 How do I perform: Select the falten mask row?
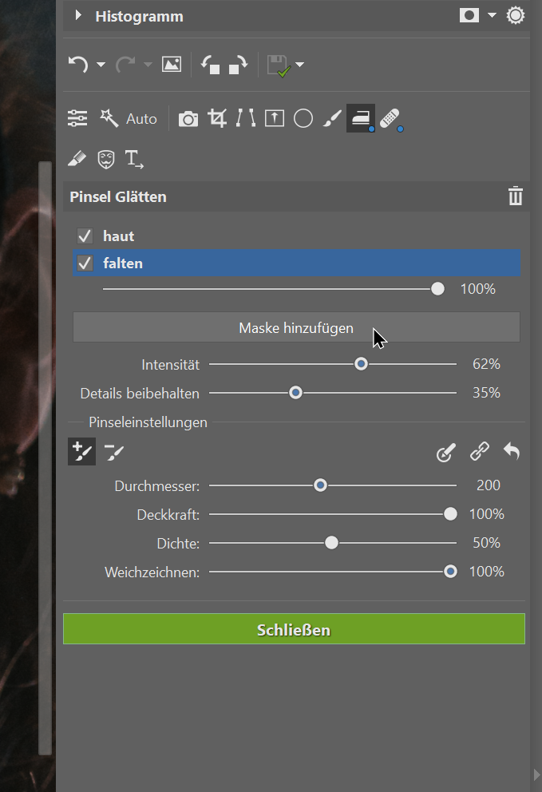pyautogui.click(x=296, y=263)
